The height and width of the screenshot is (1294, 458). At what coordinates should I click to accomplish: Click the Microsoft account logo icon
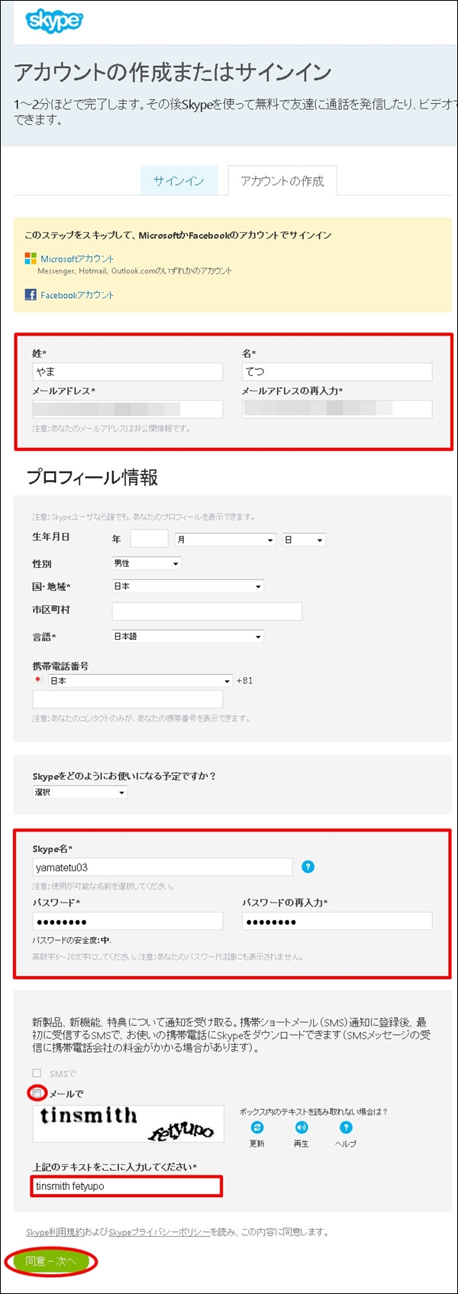point(31,258)
